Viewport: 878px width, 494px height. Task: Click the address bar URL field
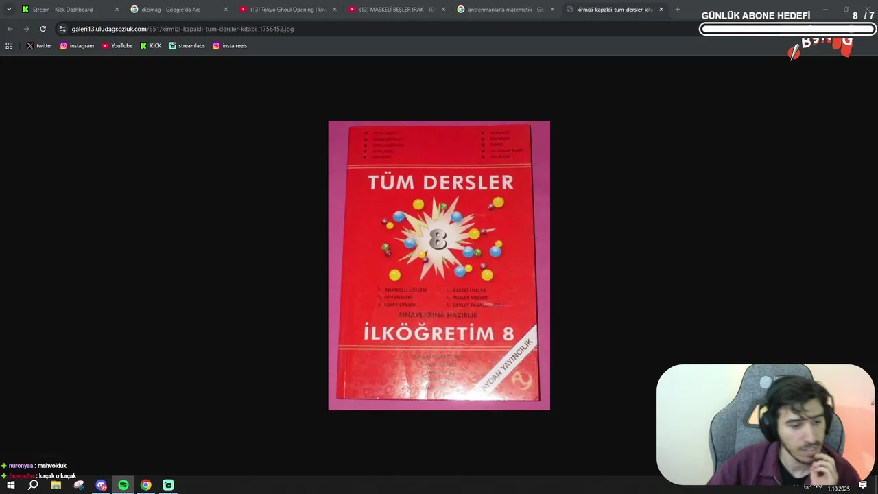(x=384, y=29)
